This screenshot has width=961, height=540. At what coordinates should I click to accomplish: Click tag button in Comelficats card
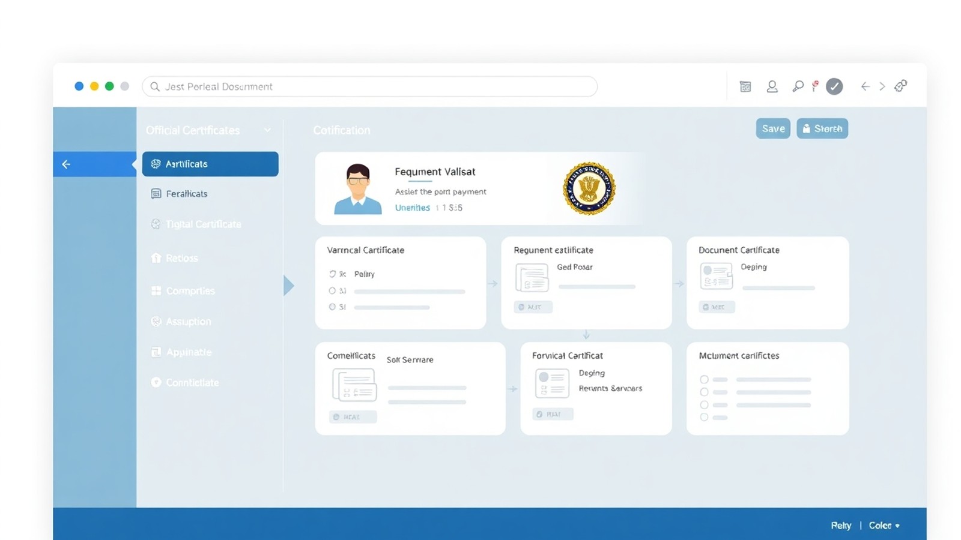[353, 417]
